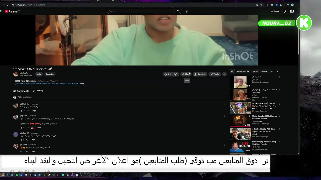Reply to the @ry.8788 comment
This screenshot has width=321, height=180.
pyautogui.click(x=39, y=128)
